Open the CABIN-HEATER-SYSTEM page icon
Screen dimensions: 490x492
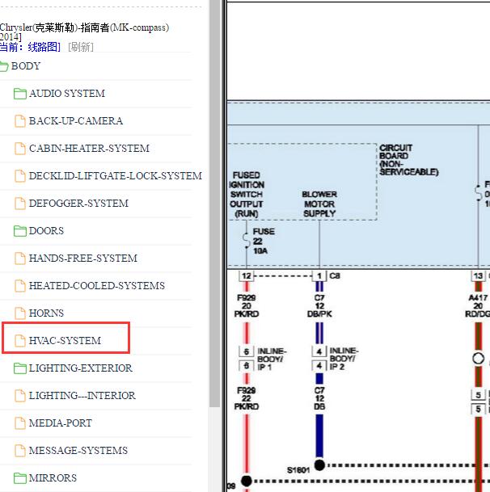(20, 149)
